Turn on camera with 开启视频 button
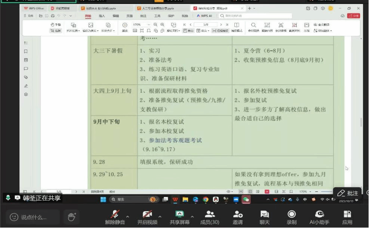Image resolution: width=369 pixels, height=228 pixels. (x=147, y=217)
